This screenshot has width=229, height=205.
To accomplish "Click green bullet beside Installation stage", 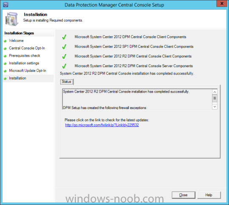I will (5, 79).
